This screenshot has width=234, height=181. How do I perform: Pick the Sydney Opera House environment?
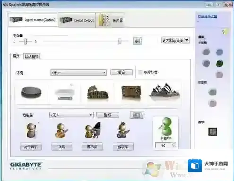pyautogui.click(x=165, y=90)
